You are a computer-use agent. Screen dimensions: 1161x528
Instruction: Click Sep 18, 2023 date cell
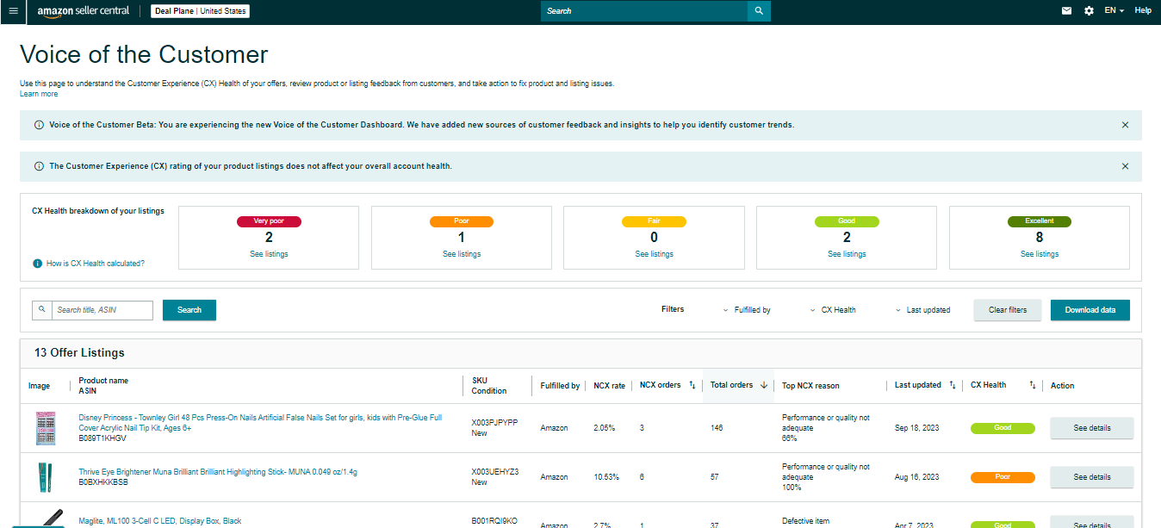tap(917, 428)
